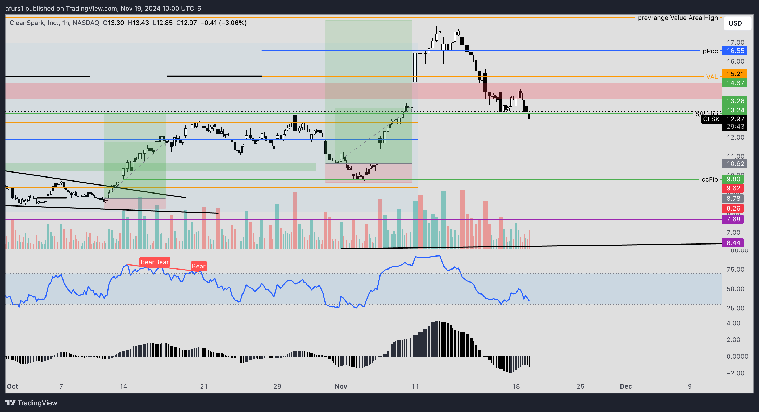The height and width of the screenshot is (412, 759).
Task: Click the 75.00 RSI axis level
Action: coord(735,270)
